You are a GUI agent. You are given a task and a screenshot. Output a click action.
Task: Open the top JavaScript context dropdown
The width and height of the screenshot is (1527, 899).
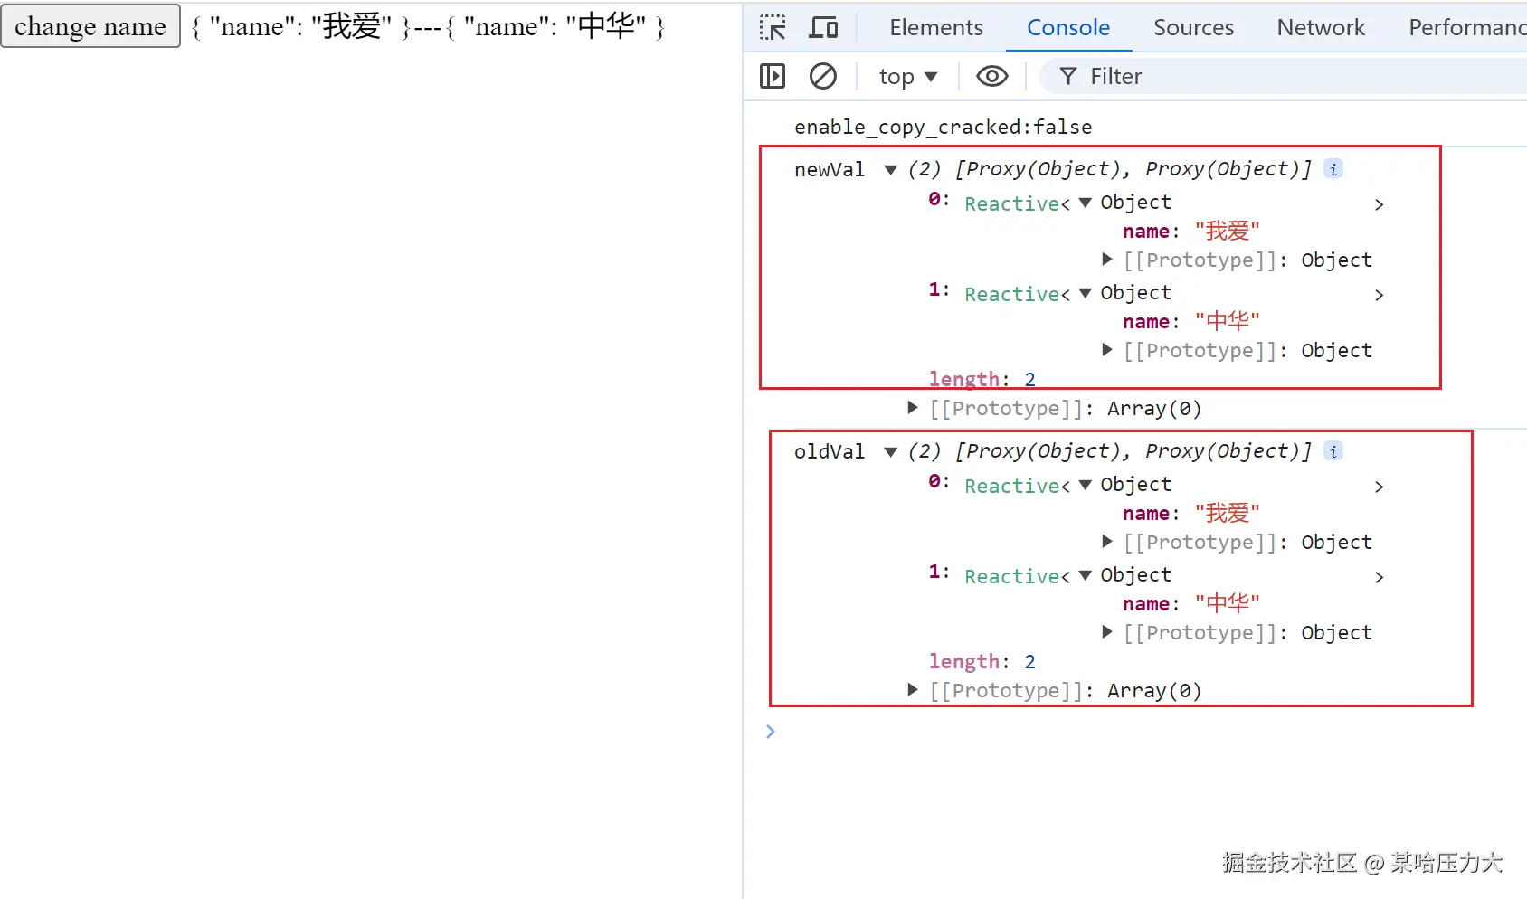(907, 76)
